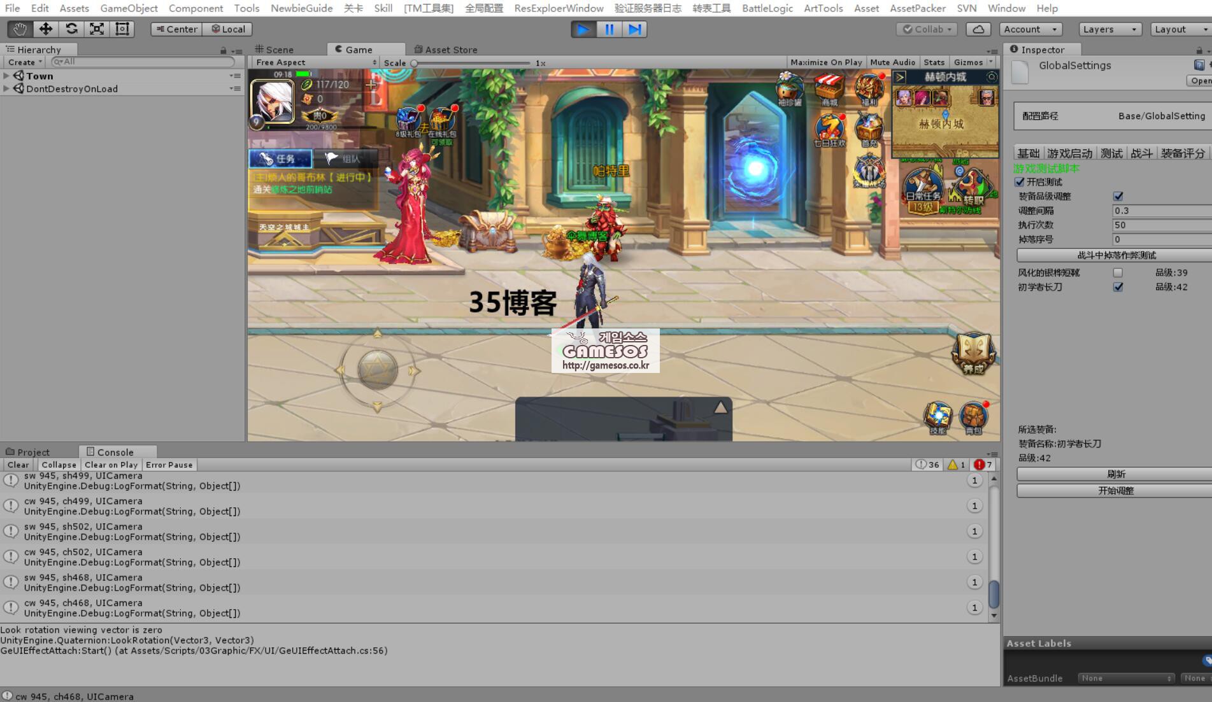The width and height of the screenshot is (1212, 702).
Task: Click the player avatar portrait in game
Action: (x=273, y=101)
